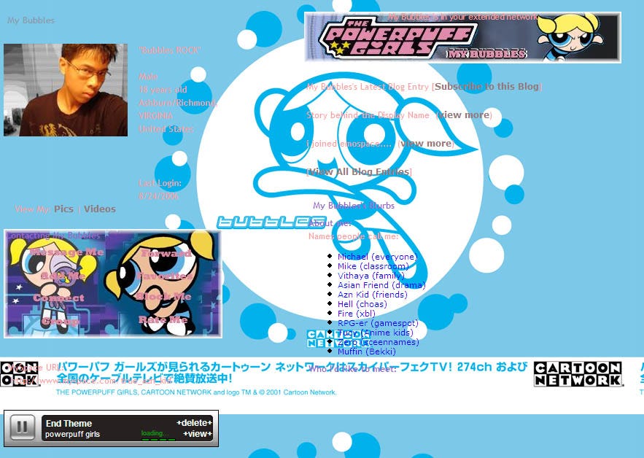This screenshot has height=458, width=644.
Task: Click 'Vithaya (family)' list item
Action: click(371, 276)
